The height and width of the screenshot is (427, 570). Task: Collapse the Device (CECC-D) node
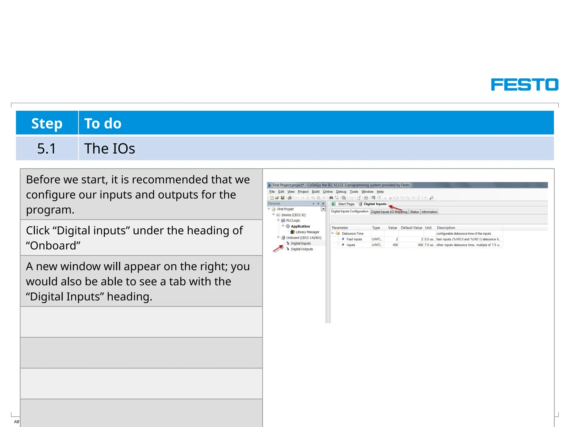click(273, 214)
